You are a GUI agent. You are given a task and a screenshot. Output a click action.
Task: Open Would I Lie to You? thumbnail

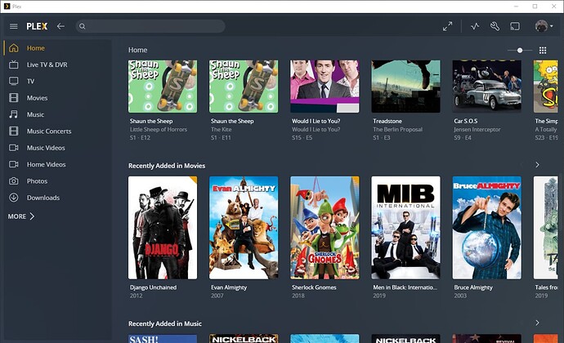325,87
